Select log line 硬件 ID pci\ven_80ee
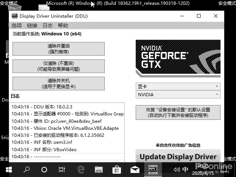 click(67, 121)
